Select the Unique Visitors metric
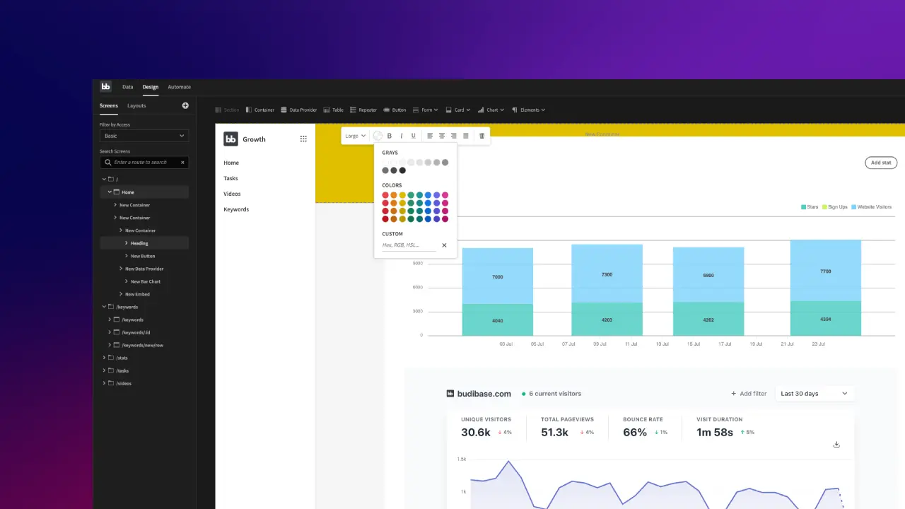 485,427
